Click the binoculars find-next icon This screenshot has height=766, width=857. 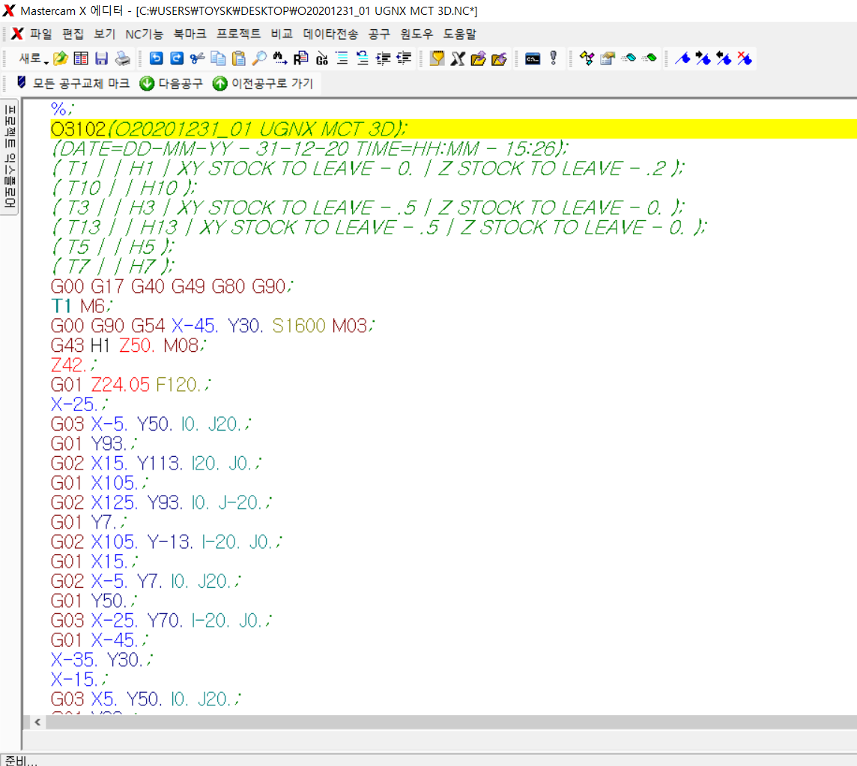click(x=280, y=58)
